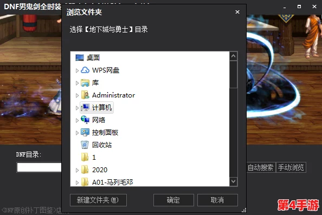Click the 库 library folder icon
This screenshot has width=322, height=215.
tap(85, 83)
